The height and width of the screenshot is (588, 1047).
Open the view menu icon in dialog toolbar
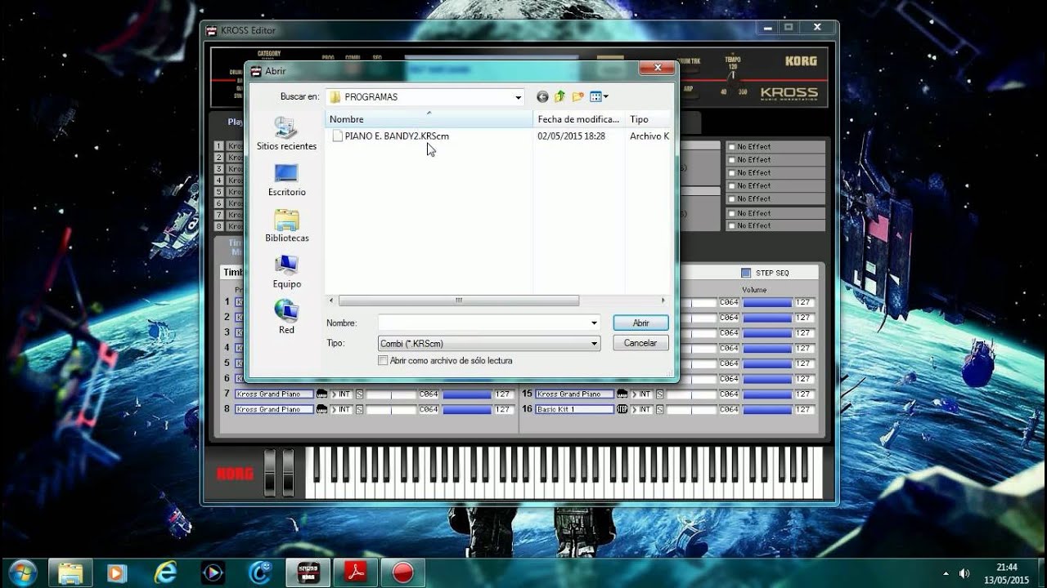tap(599, 96)
